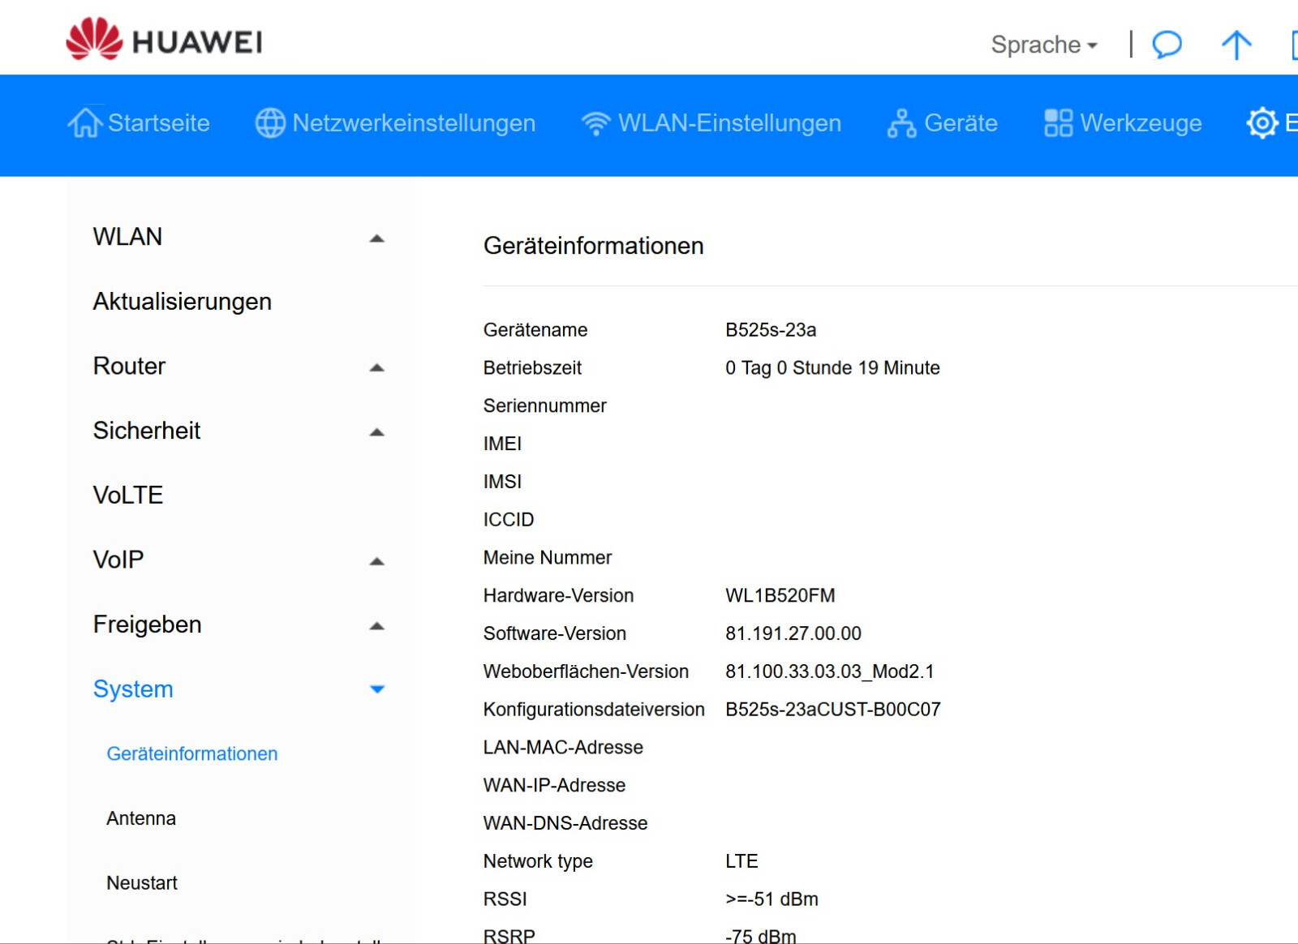Open Aktualisierungen in the sidebar
Screen dimensions: 1298x944
coord(182,302)
